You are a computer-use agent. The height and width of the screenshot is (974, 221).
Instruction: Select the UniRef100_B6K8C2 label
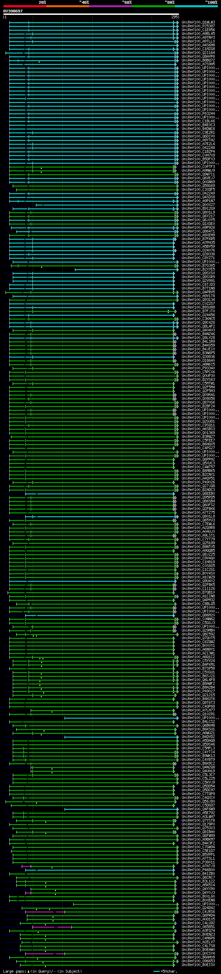pyautogui.click(x=198, y=763)
